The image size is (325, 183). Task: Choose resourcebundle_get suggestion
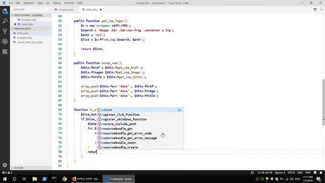140,129
